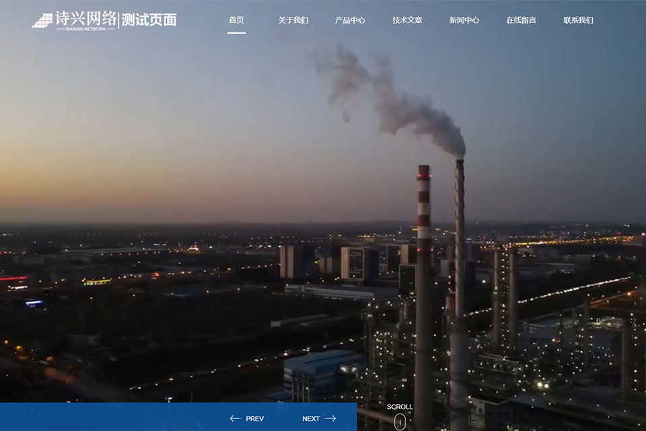646x431 pixels.
Task: Open the 产品中心 menu
Action: [350, 20]
